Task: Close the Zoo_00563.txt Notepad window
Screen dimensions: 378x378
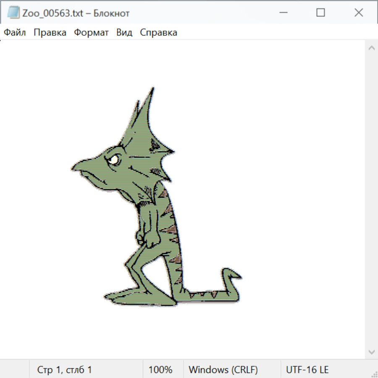Action: tap(358, 13)
